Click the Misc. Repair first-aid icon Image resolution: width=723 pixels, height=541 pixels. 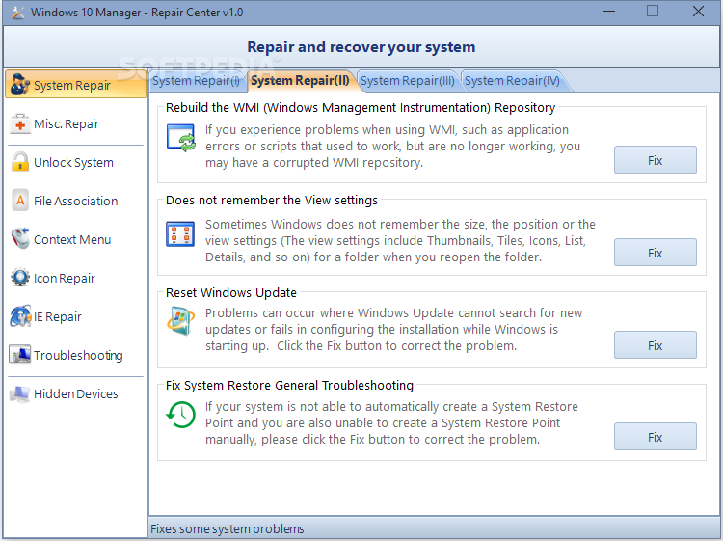point(20,123)
